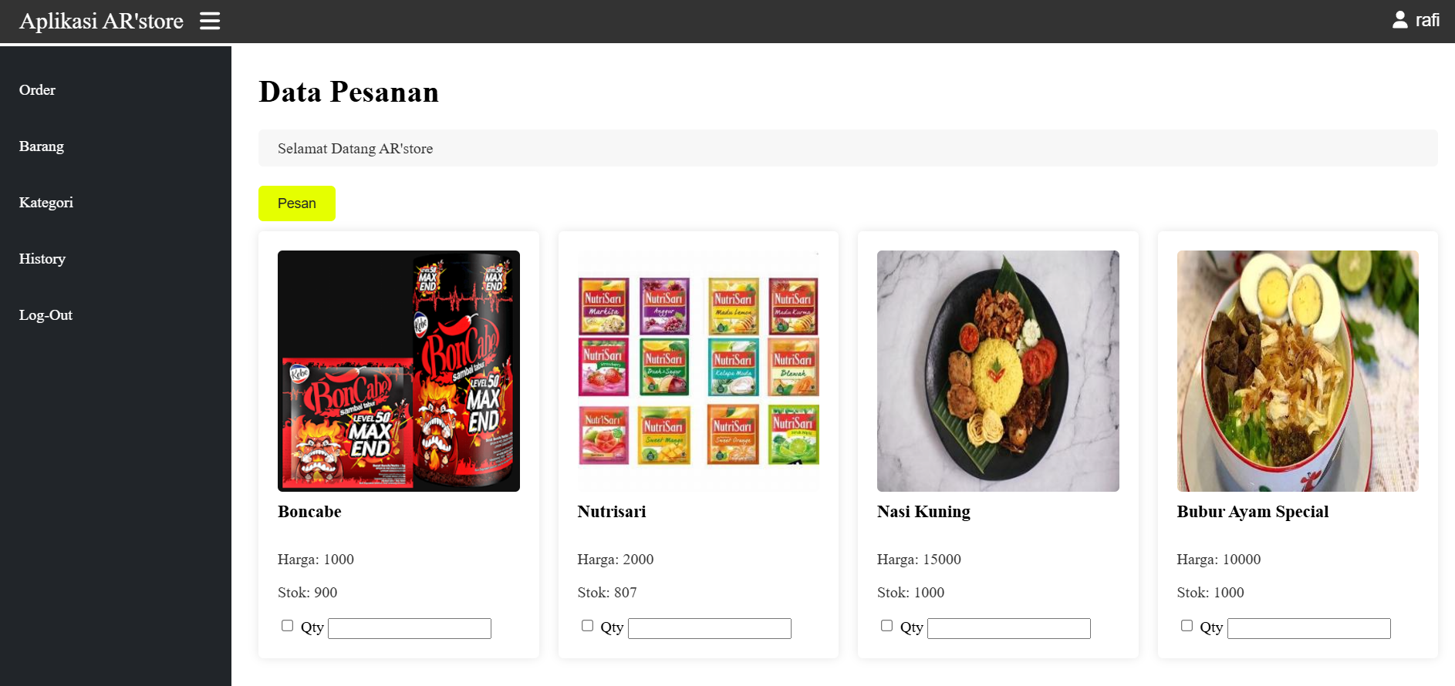This screenshot has height=686, width=1455.
Task: Click the Boncabe product image
Action: [399, 371]
